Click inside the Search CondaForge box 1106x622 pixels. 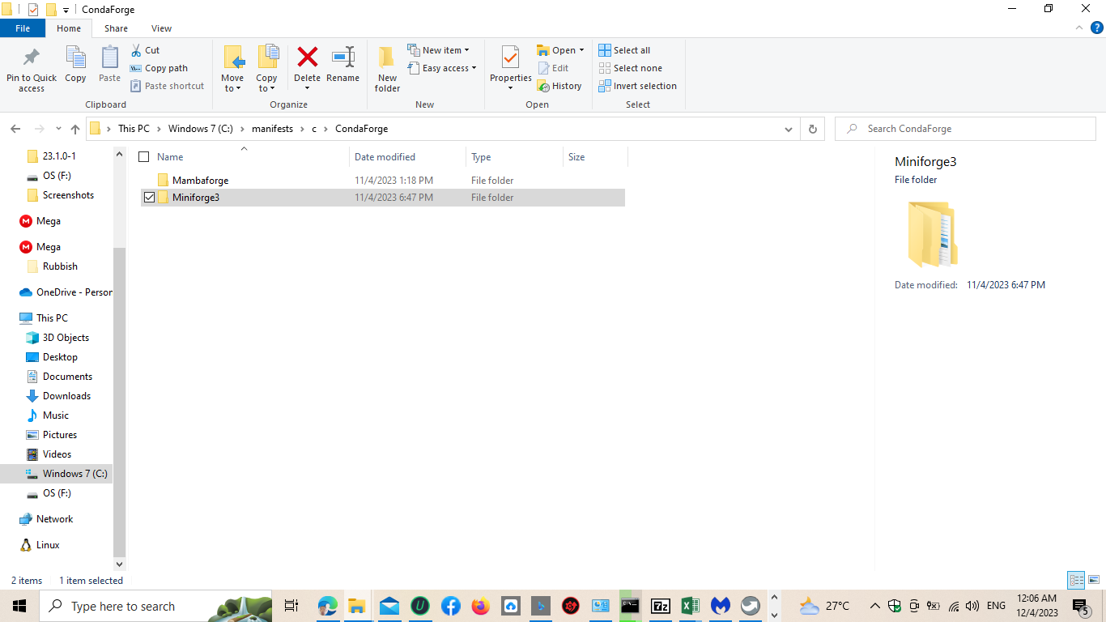click(x=963, y=128)
